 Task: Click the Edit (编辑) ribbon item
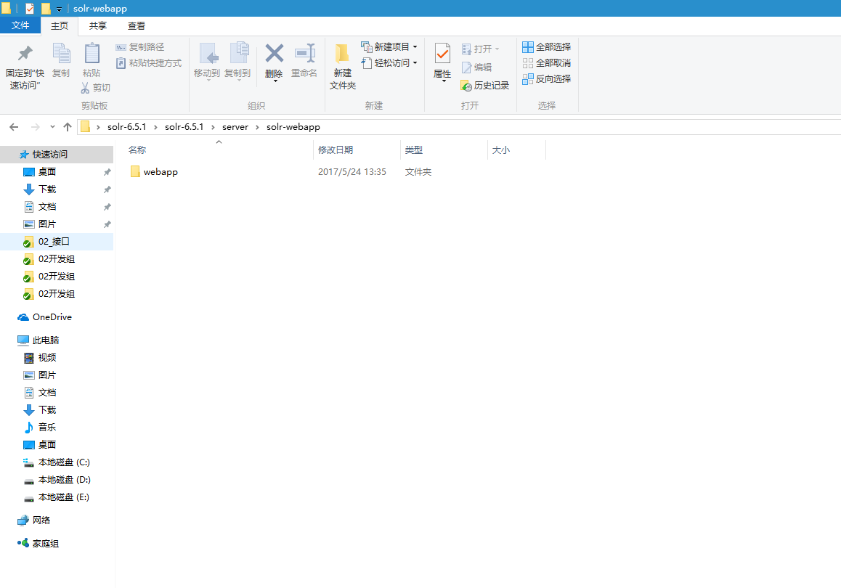(x=477, y=67)
